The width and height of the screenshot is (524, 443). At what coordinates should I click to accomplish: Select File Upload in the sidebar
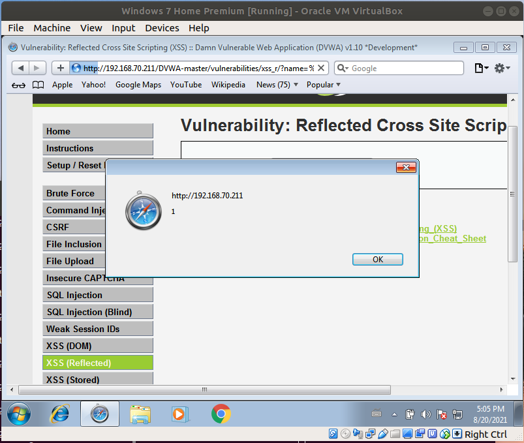point(74,261)
